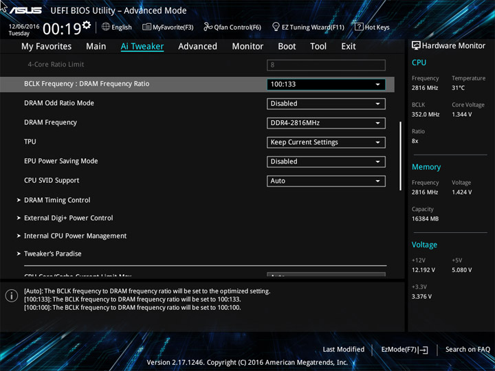Open Hot Keys help
Image resolution: width=495 pixels, height=371 pixels.
pos(372,27)
